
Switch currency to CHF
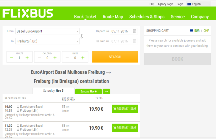click(206, 31)
